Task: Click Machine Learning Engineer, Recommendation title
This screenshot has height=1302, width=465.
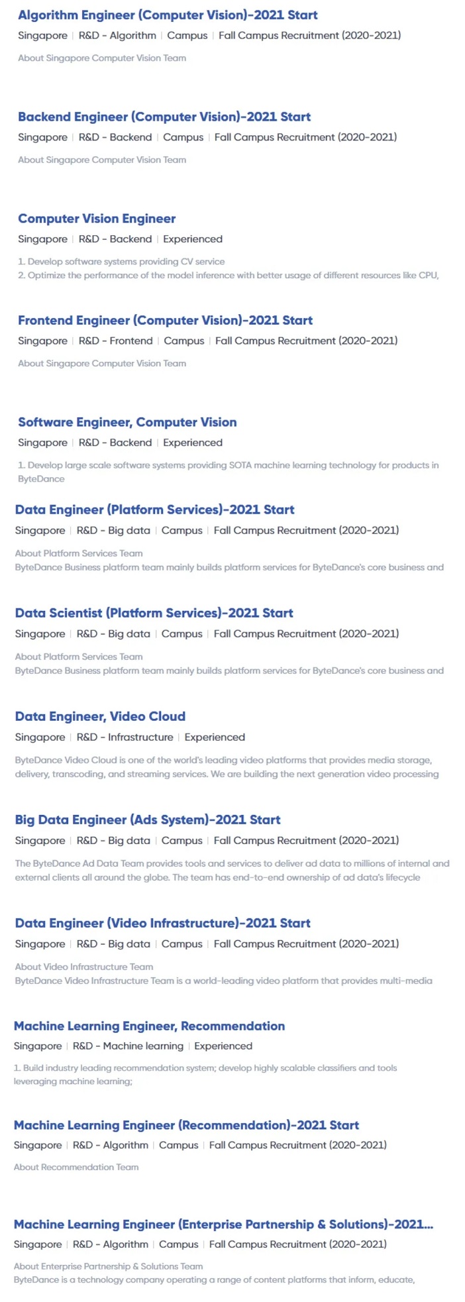Action: click(150, 1026)
